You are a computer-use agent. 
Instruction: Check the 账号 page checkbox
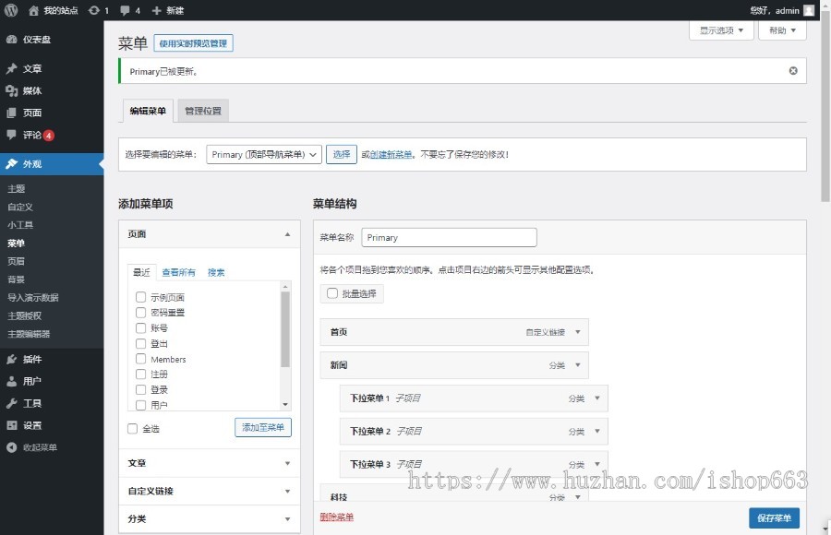tap(140, 327)
